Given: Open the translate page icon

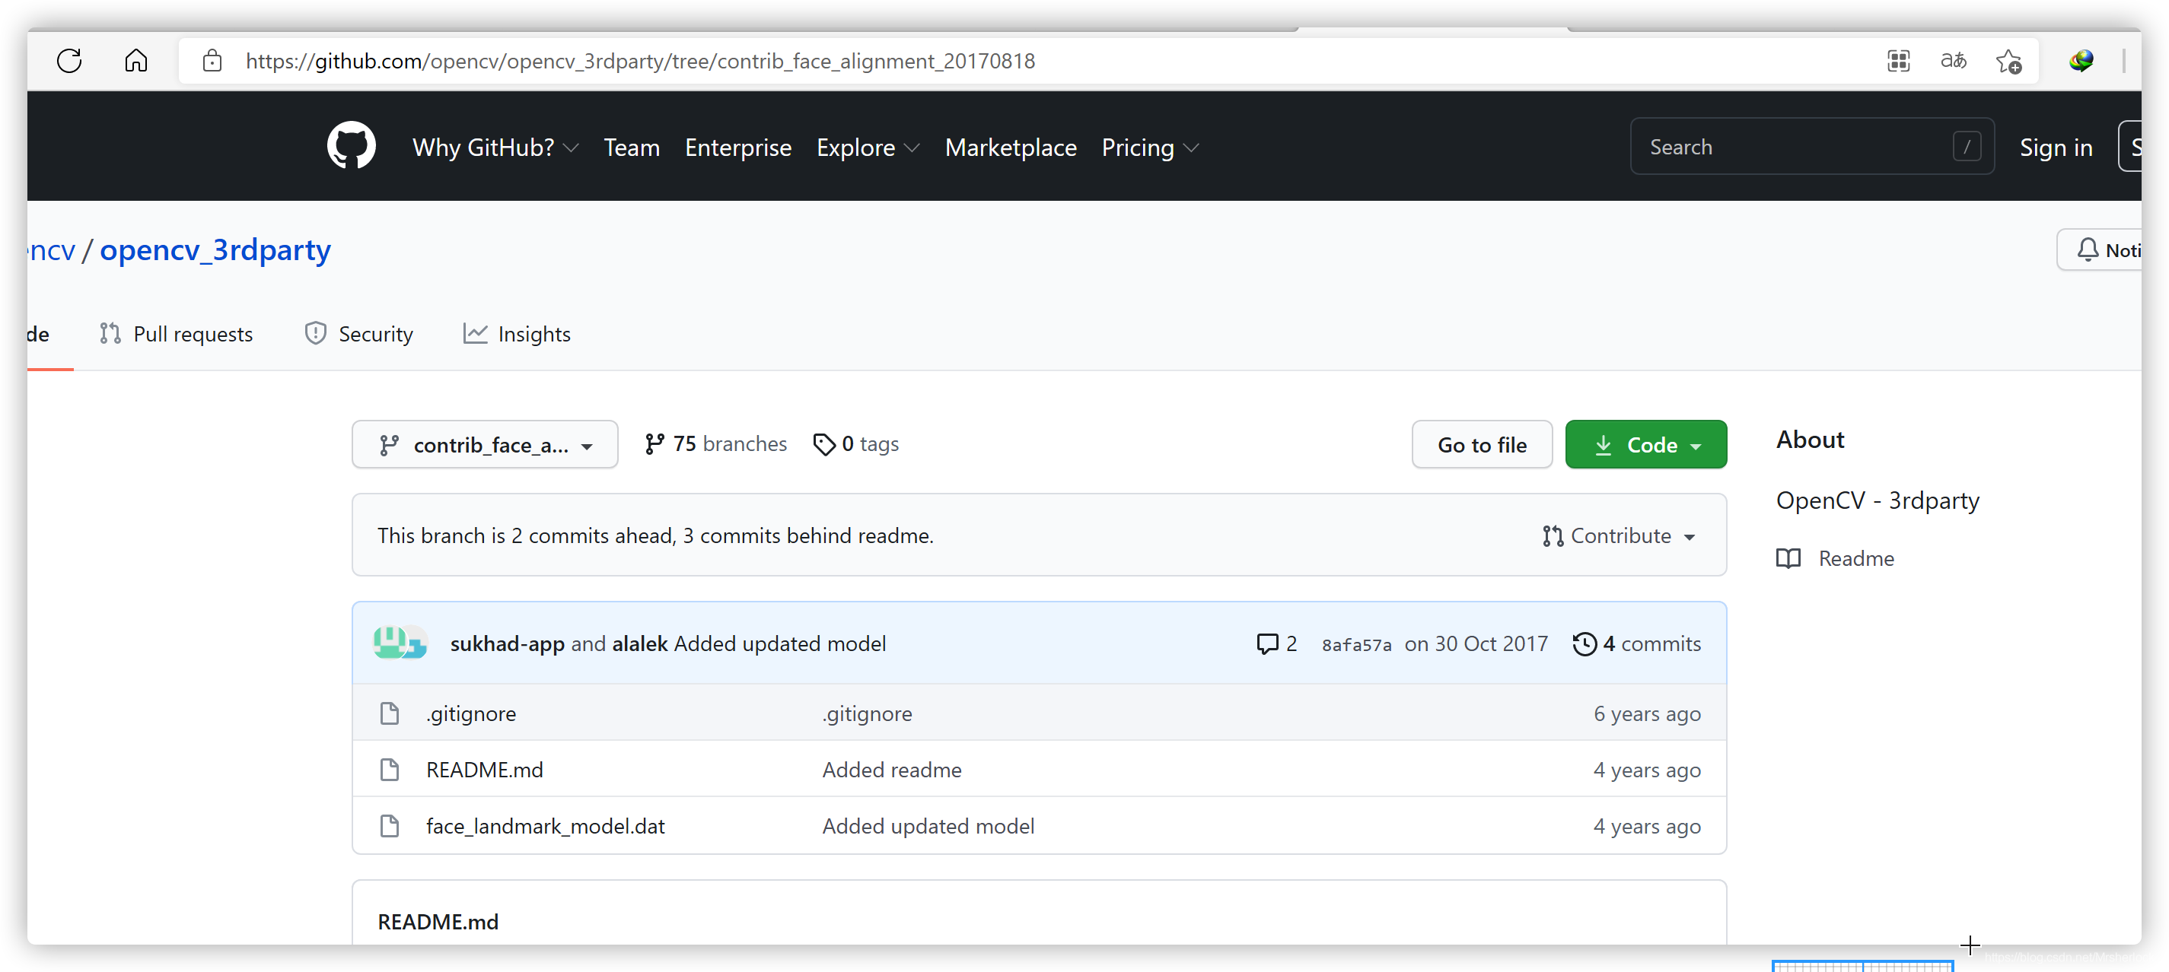Looking at the screenshot, I should tap(1953, 61).
